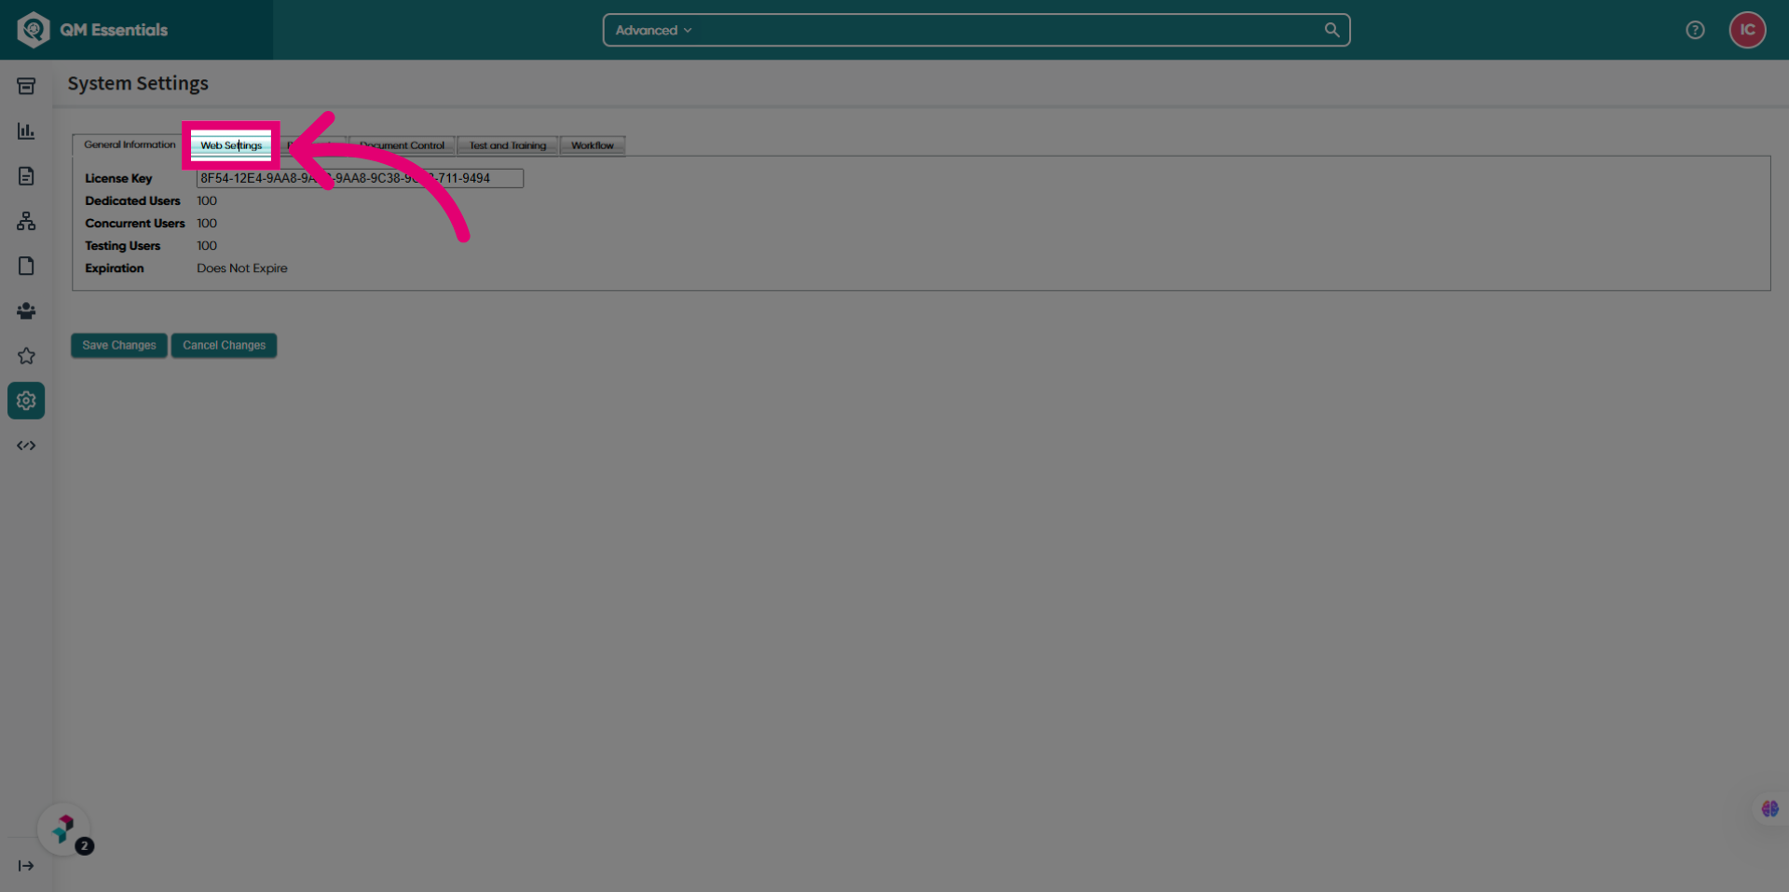The width and height of the screenshot is (1789, 892).
Task: Open the IC user avatar menu
Action: (1747, 30)
